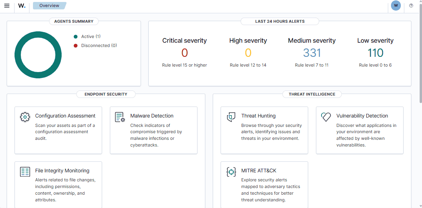Click the Malware Detection document icon
Image resolution: width=422 pixels, height=208 pixels.
pyautogui.click(x=120, y=117)
